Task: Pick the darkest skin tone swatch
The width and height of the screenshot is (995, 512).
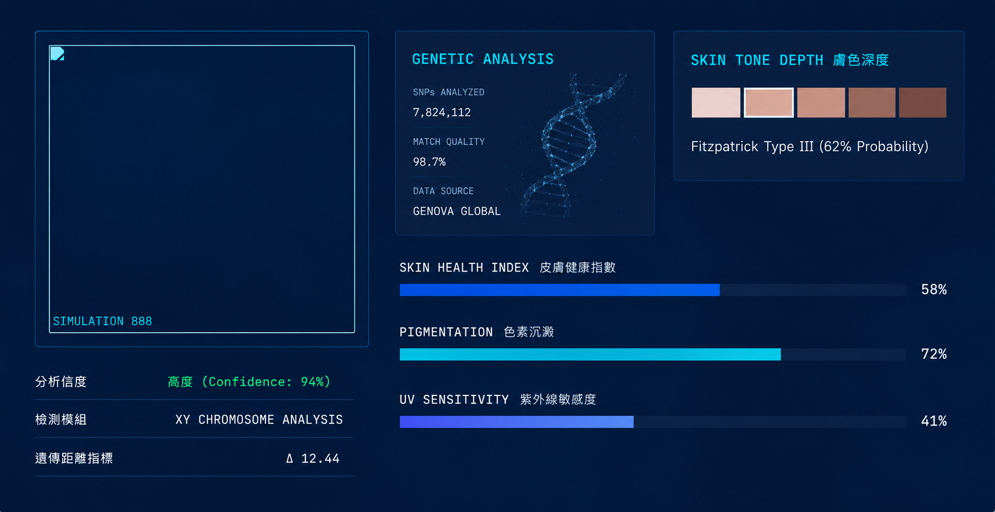Action: point(922,102)
